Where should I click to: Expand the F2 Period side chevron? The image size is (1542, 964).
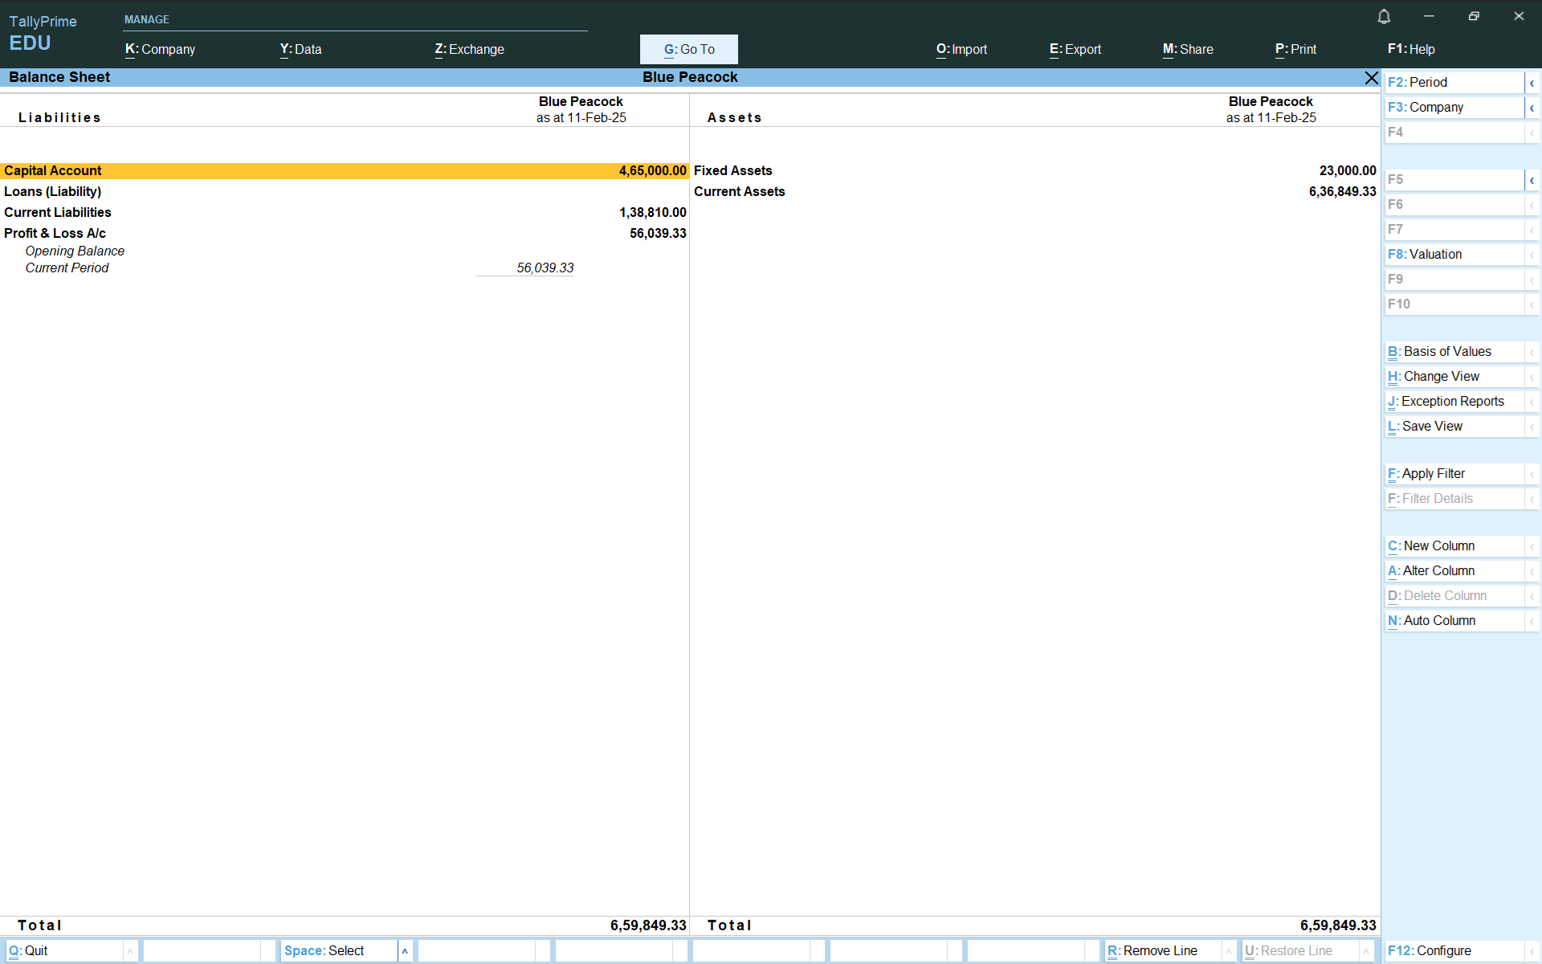coord(1532,83)
